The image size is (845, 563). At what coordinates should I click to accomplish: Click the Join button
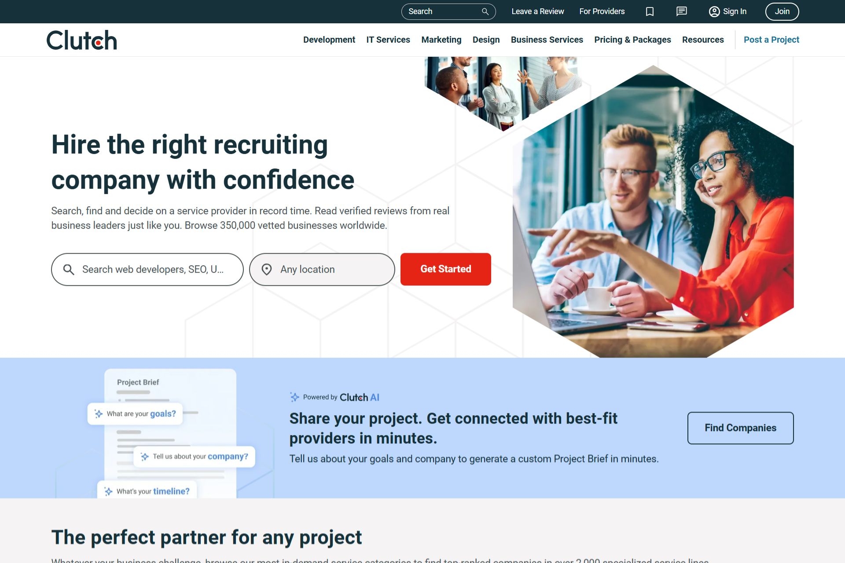782,11
